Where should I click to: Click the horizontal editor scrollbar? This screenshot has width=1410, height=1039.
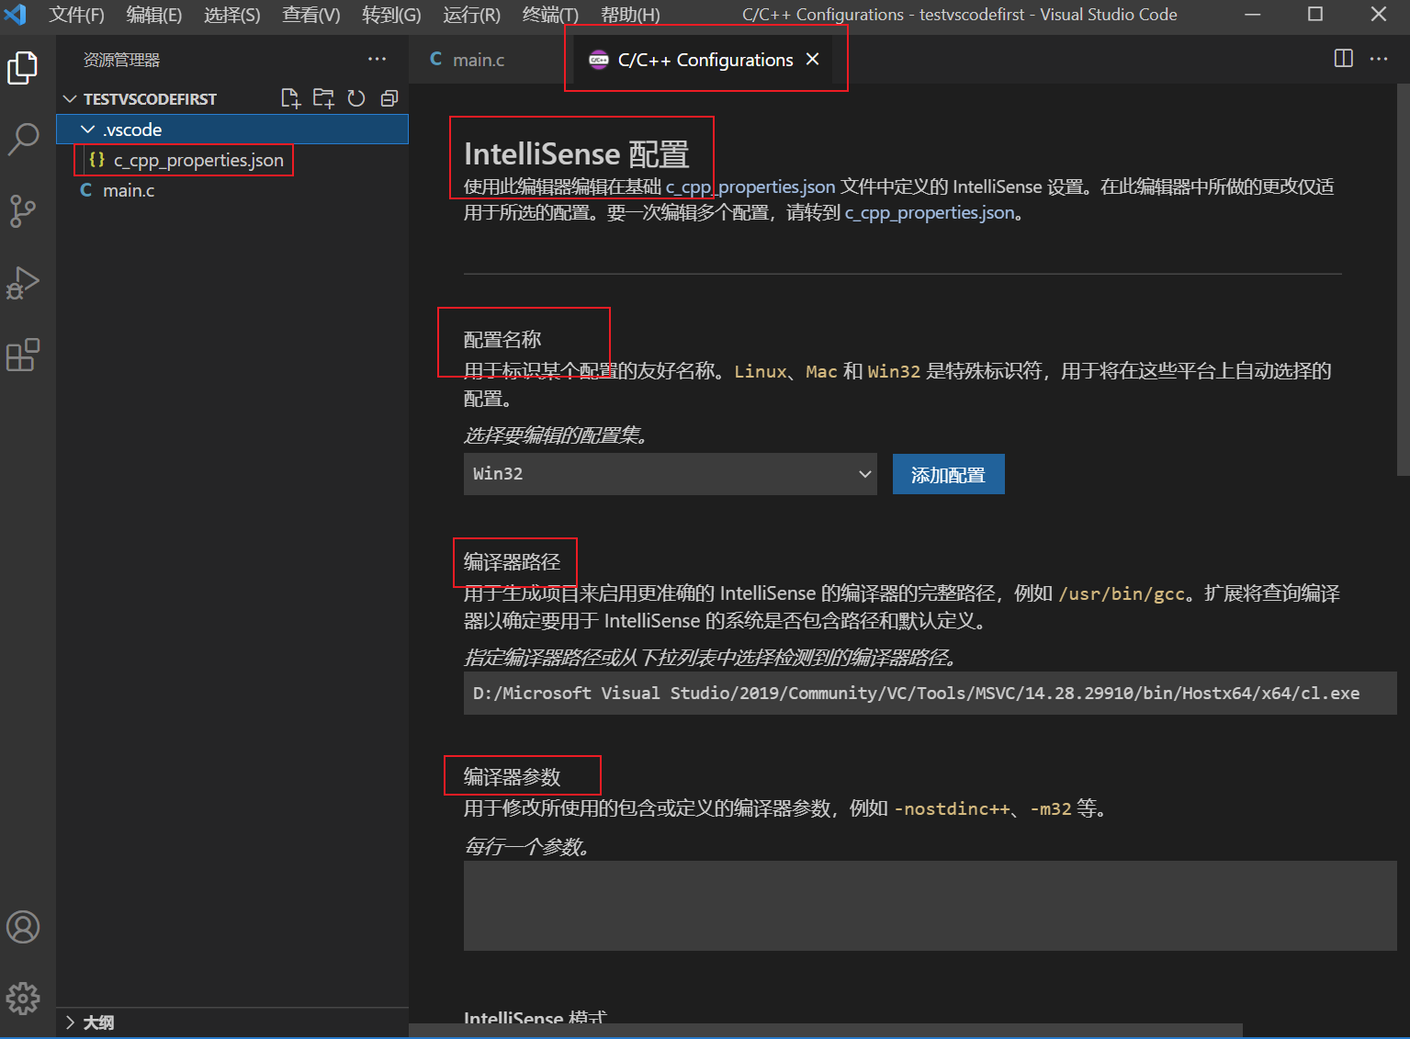825,1031
